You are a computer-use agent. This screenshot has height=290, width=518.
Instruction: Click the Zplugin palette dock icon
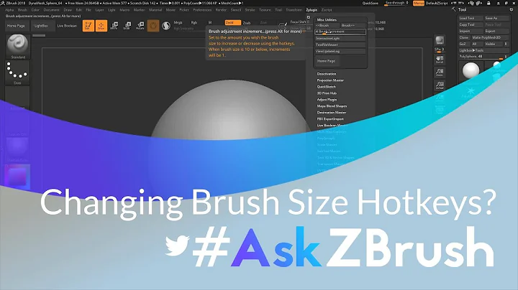309,17
